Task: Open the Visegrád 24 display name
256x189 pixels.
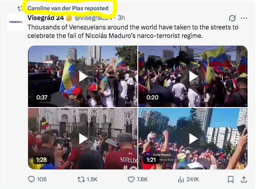Action: coord(46,17)
